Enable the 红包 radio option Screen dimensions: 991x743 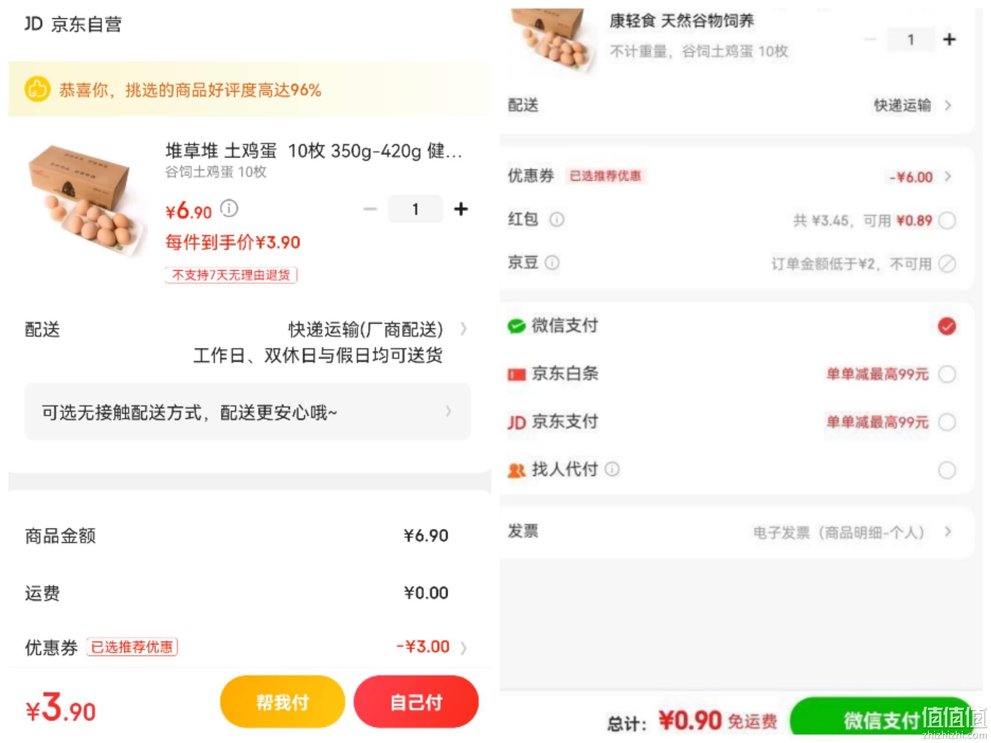tap(947, 221)
